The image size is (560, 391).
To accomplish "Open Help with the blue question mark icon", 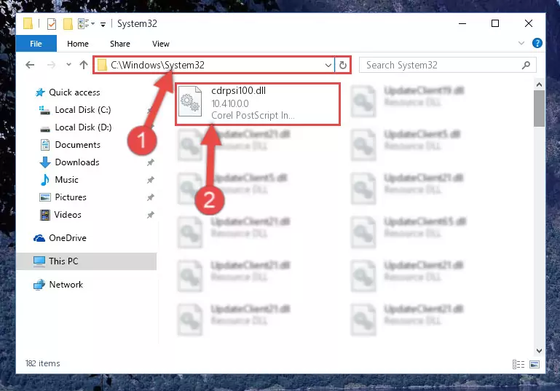I will (x=537, y=43).
